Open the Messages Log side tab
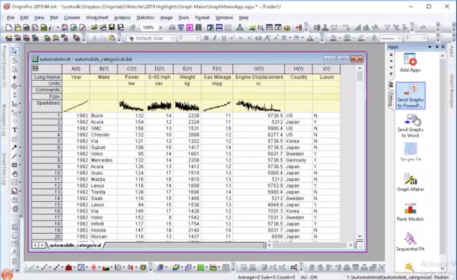The height and width of the screenshot is (280, 457). pyautogui.click(x=4, y=120)
